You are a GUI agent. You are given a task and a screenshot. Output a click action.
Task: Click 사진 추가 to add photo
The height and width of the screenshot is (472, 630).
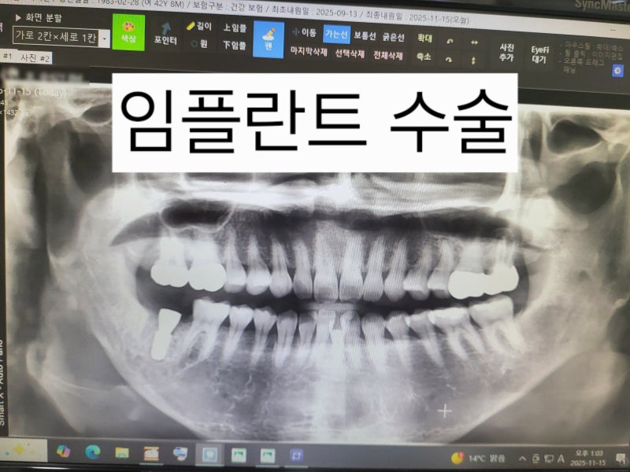[x=506, y=53]
